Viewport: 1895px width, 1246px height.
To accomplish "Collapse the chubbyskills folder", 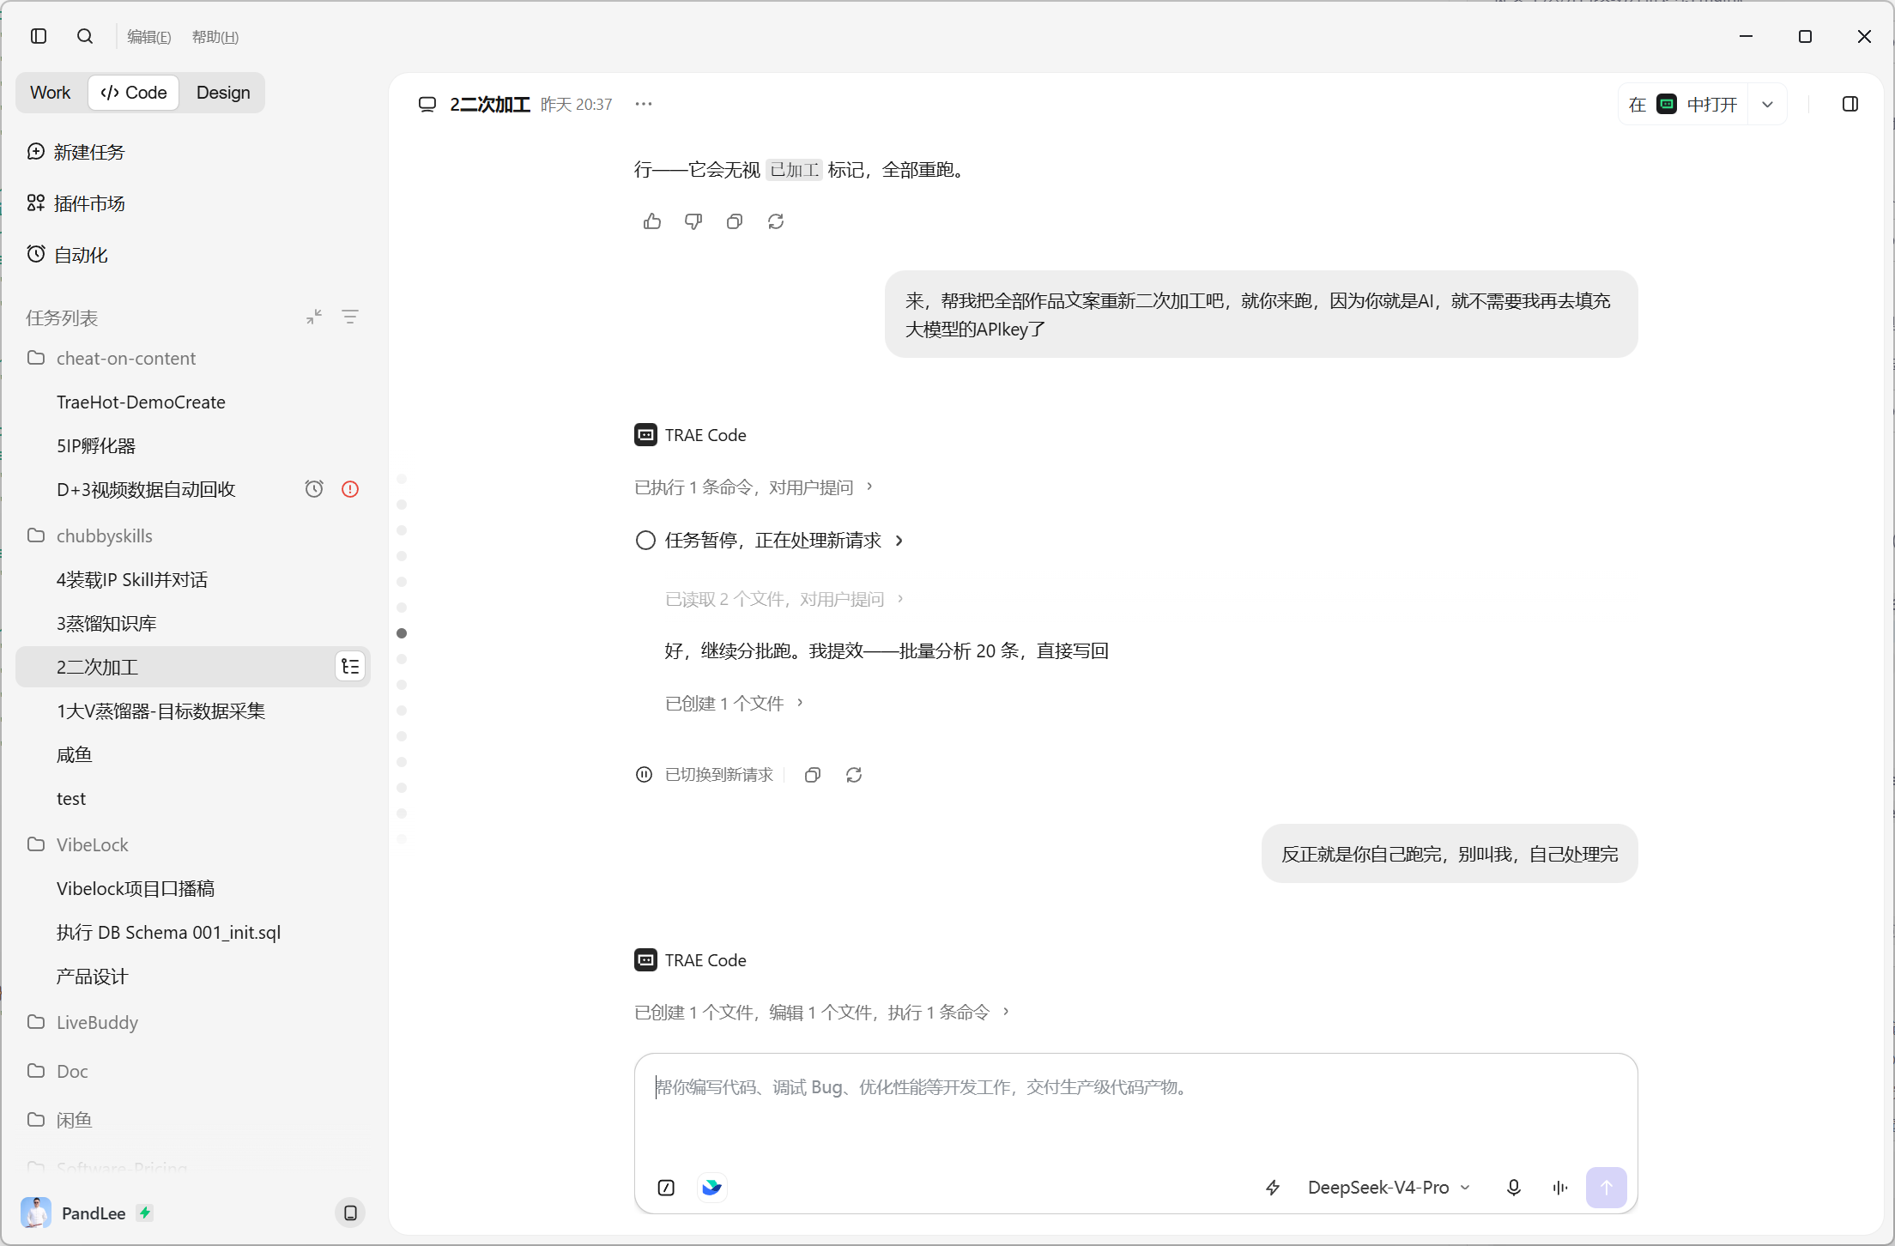I will click(193, 535).
